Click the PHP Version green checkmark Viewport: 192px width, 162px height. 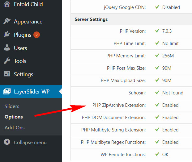coord(157,31)
